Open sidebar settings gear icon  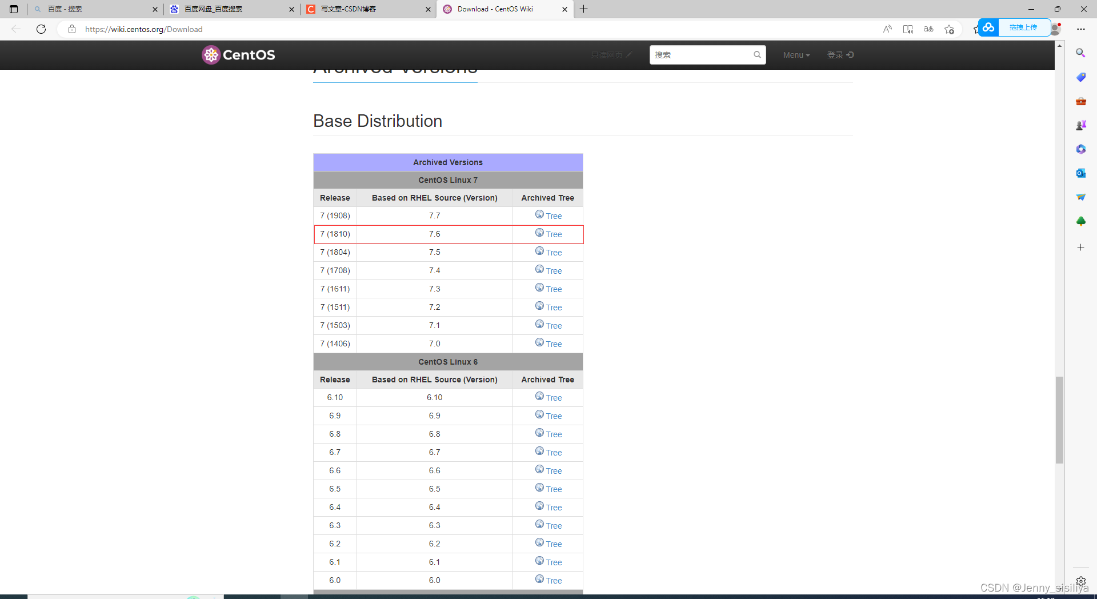point(1080,581)
